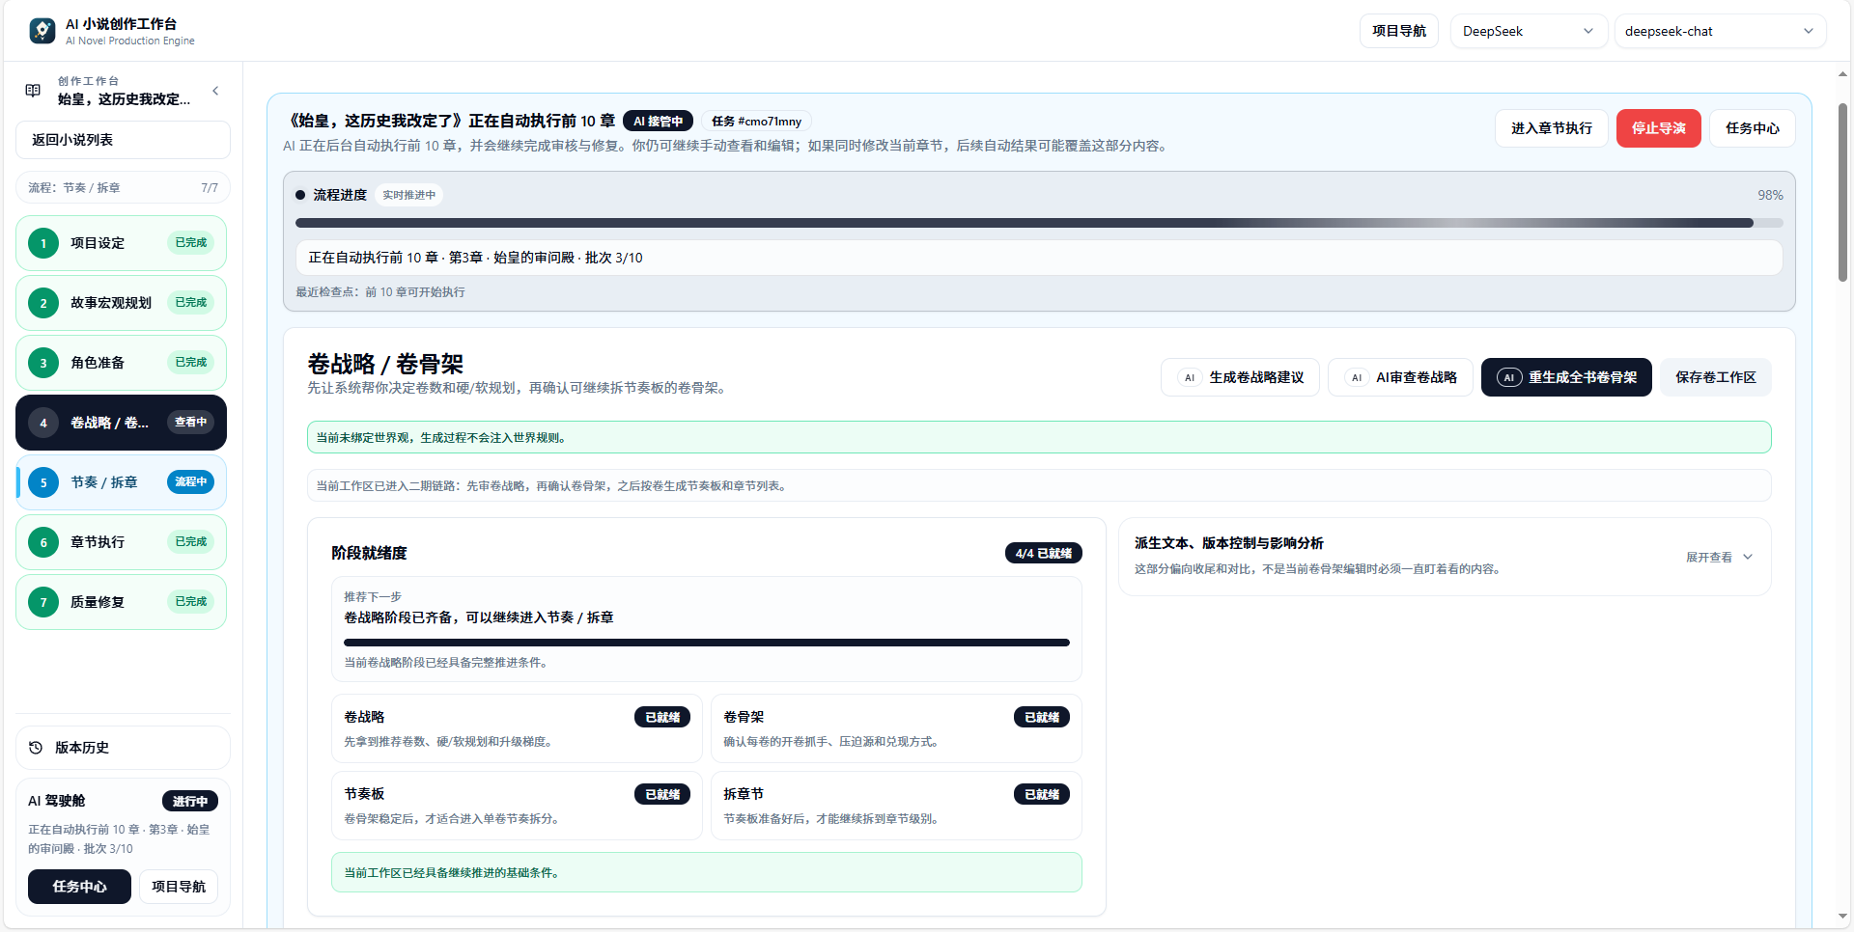This screenshot has width=1854, height=932.
Task: Expand 展开查看 in the 派生文本 panel
Action: 1718,557
